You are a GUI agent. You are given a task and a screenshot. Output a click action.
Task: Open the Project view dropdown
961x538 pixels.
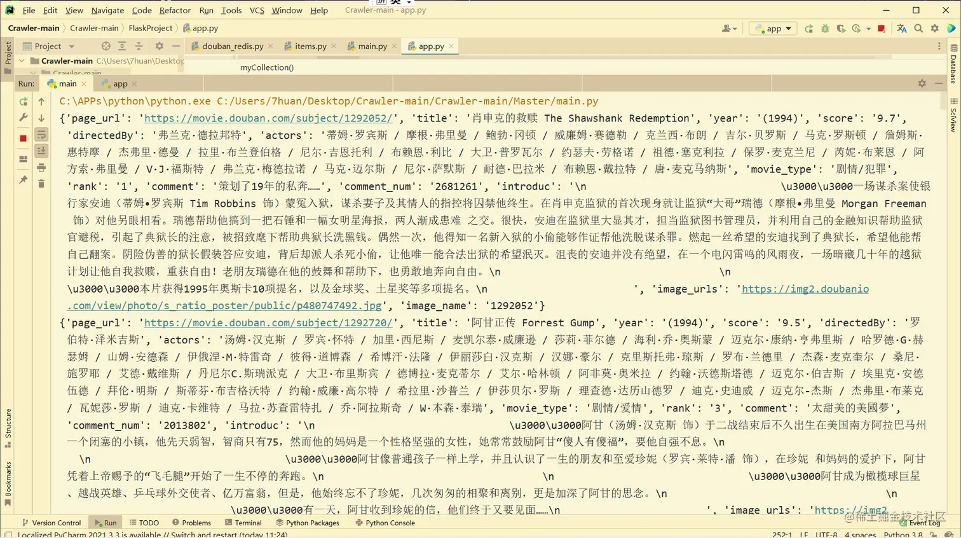[49, 46]
